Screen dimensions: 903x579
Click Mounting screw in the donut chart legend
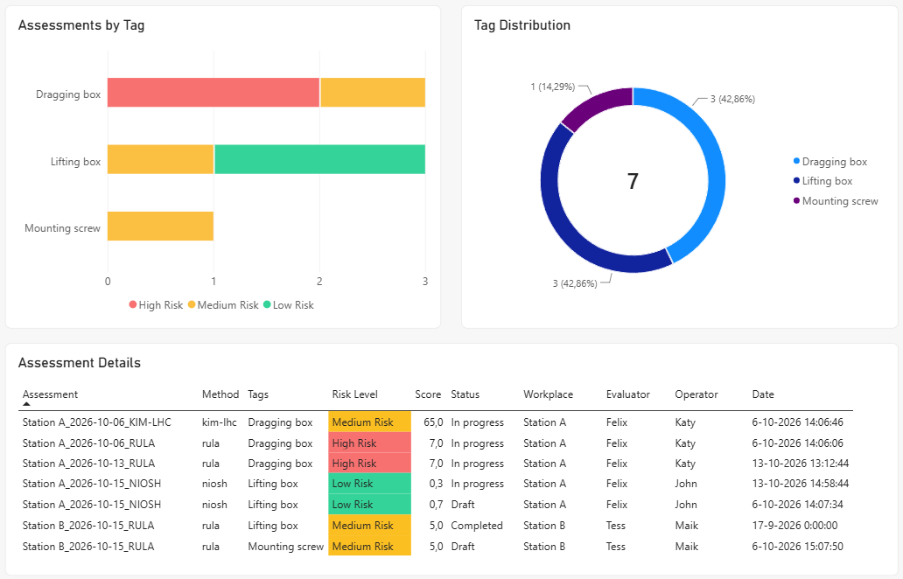coord(836,201)
